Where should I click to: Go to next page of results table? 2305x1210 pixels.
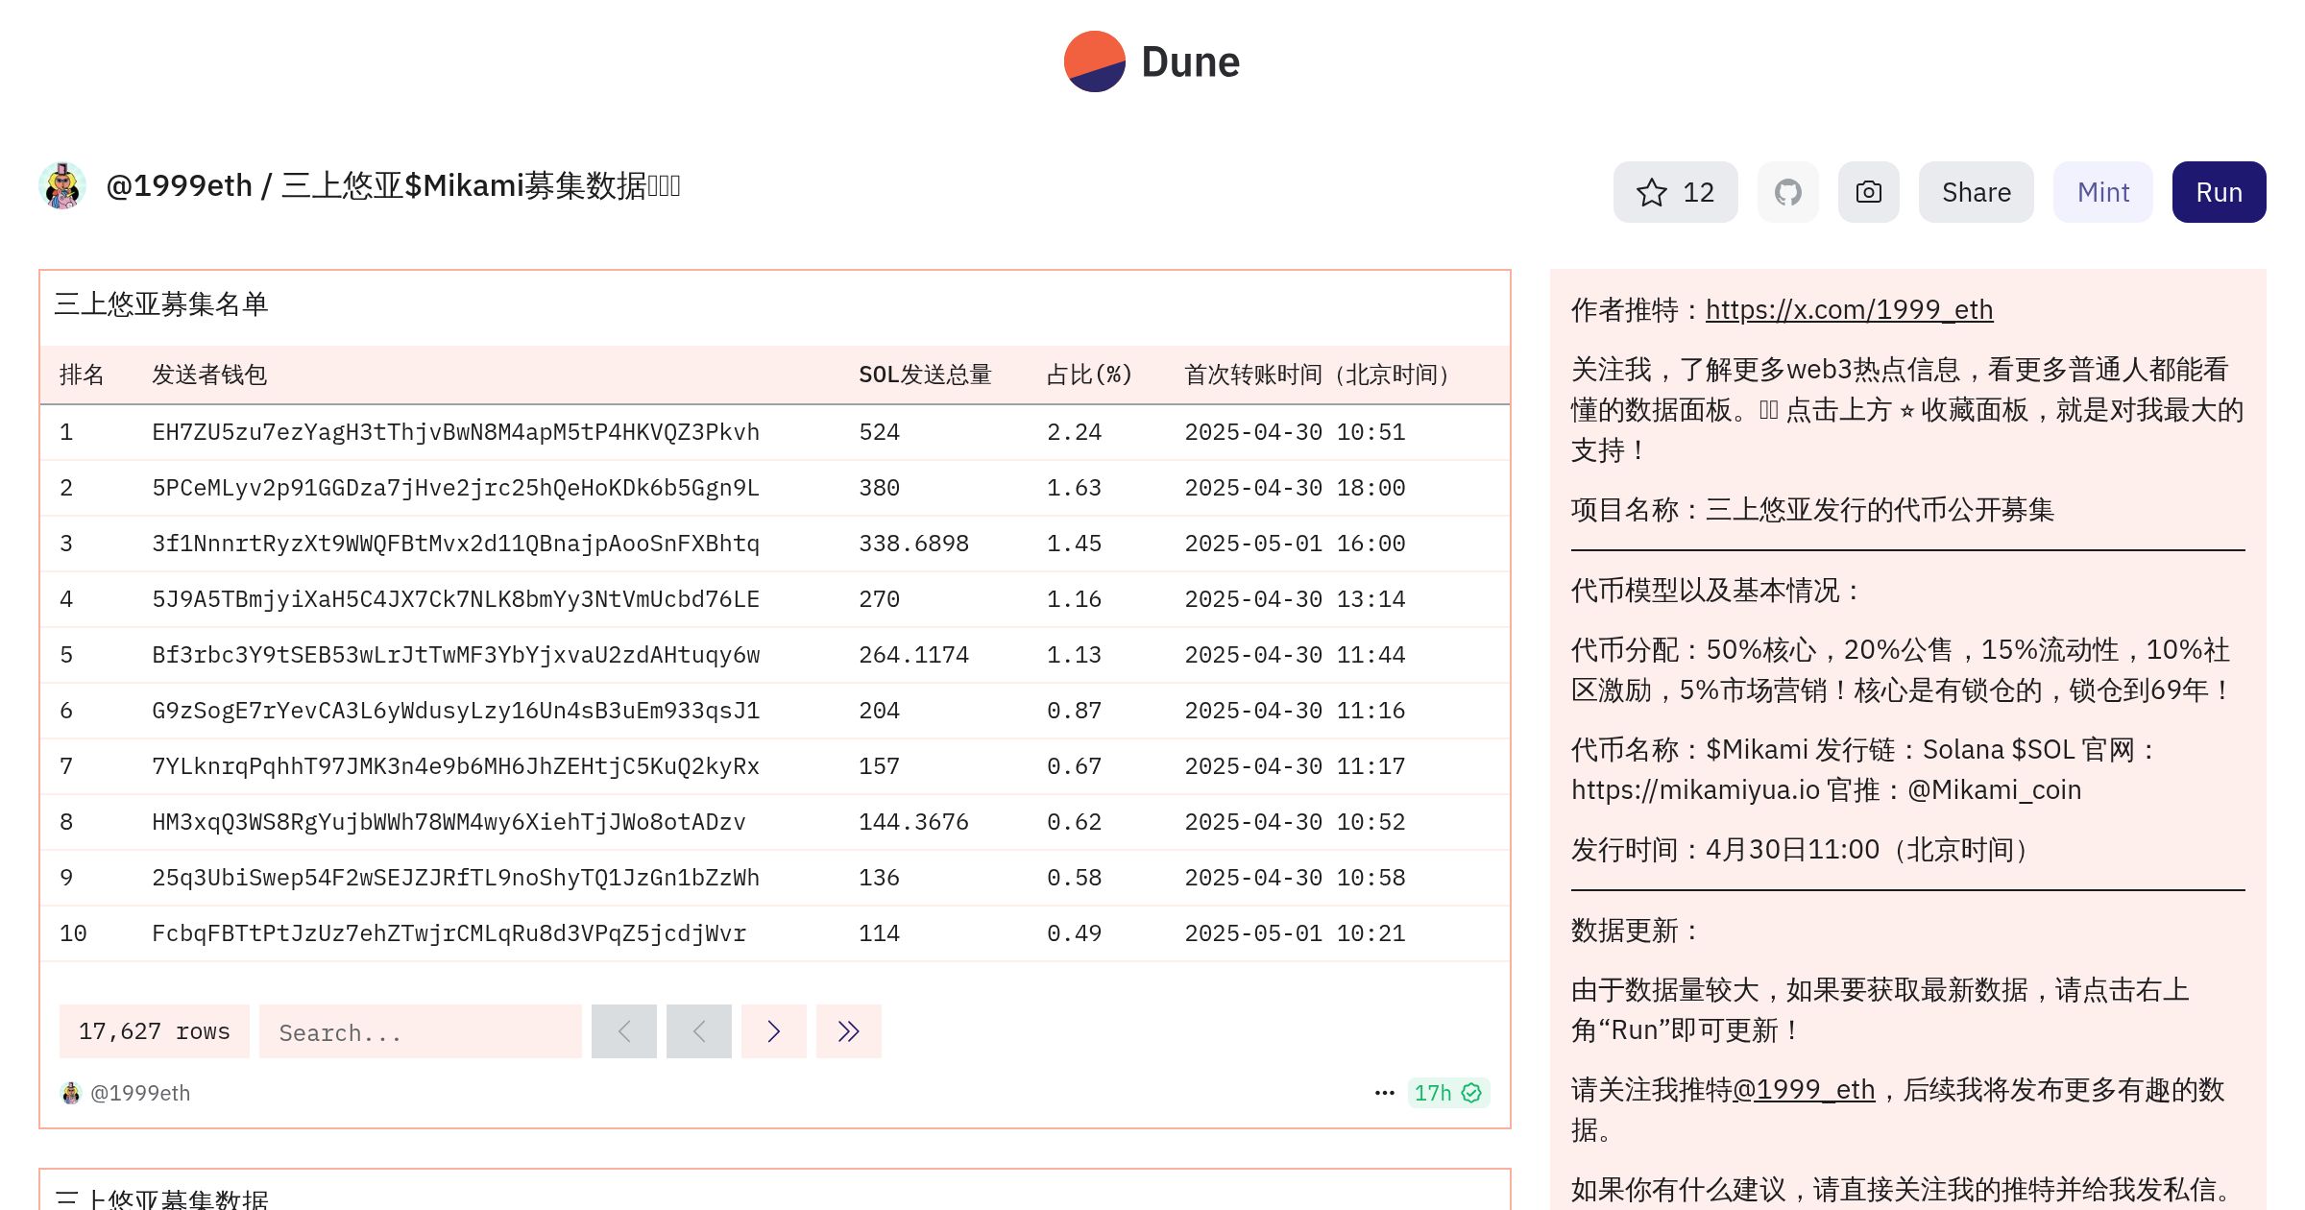coord(773,1031)
